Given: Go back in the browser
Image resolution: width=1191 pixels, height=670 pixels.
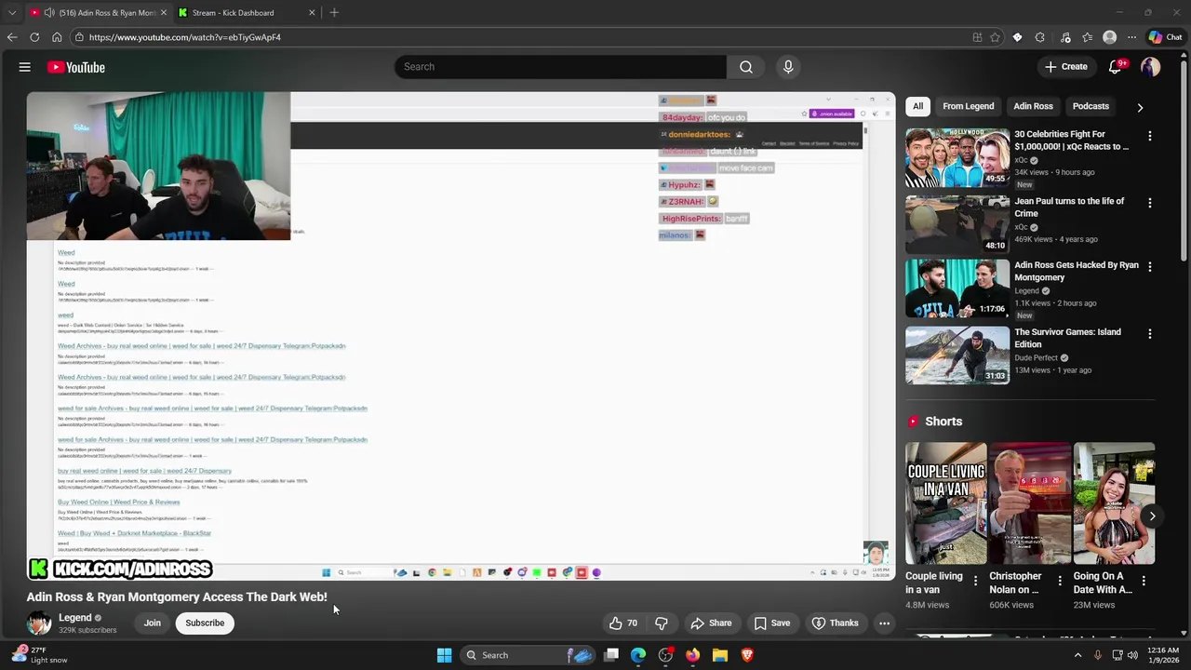Looking at the screenshot, I should pyautogui.click(x=11, y=37).
